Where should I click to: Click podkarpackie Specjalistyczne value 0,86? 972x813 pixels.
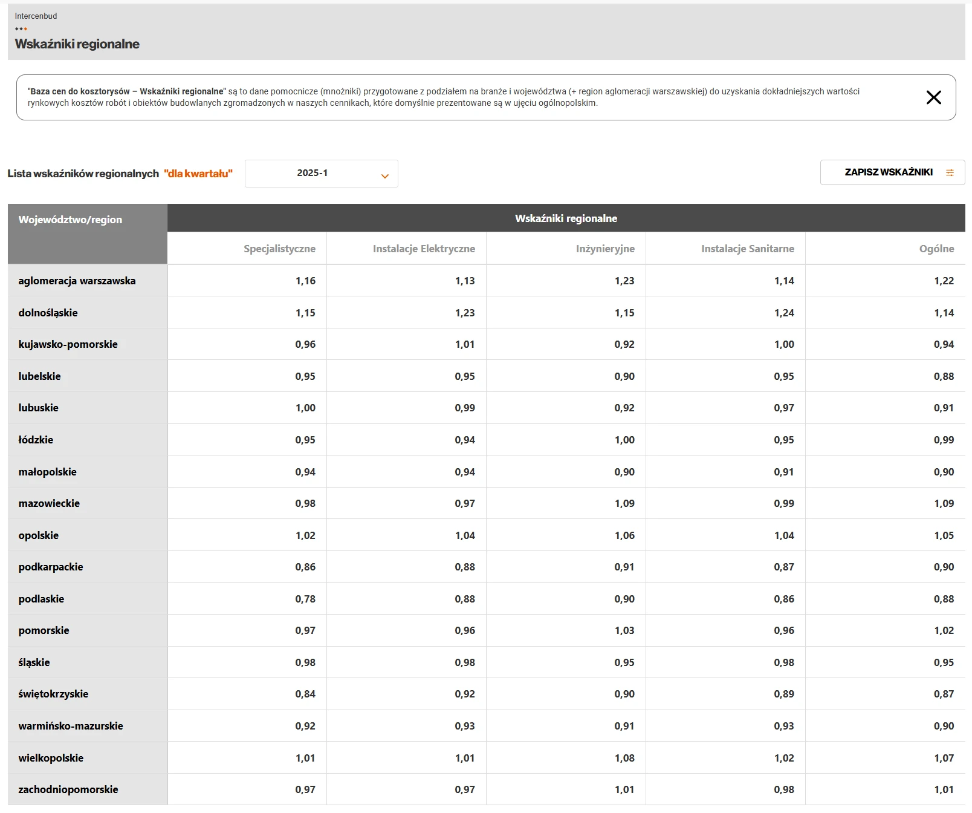tap(305, 567)
